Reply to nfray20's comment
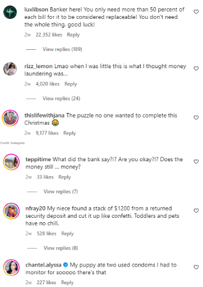Image resolution: width=203 pixels, height=287 pixels. [67, 234]
